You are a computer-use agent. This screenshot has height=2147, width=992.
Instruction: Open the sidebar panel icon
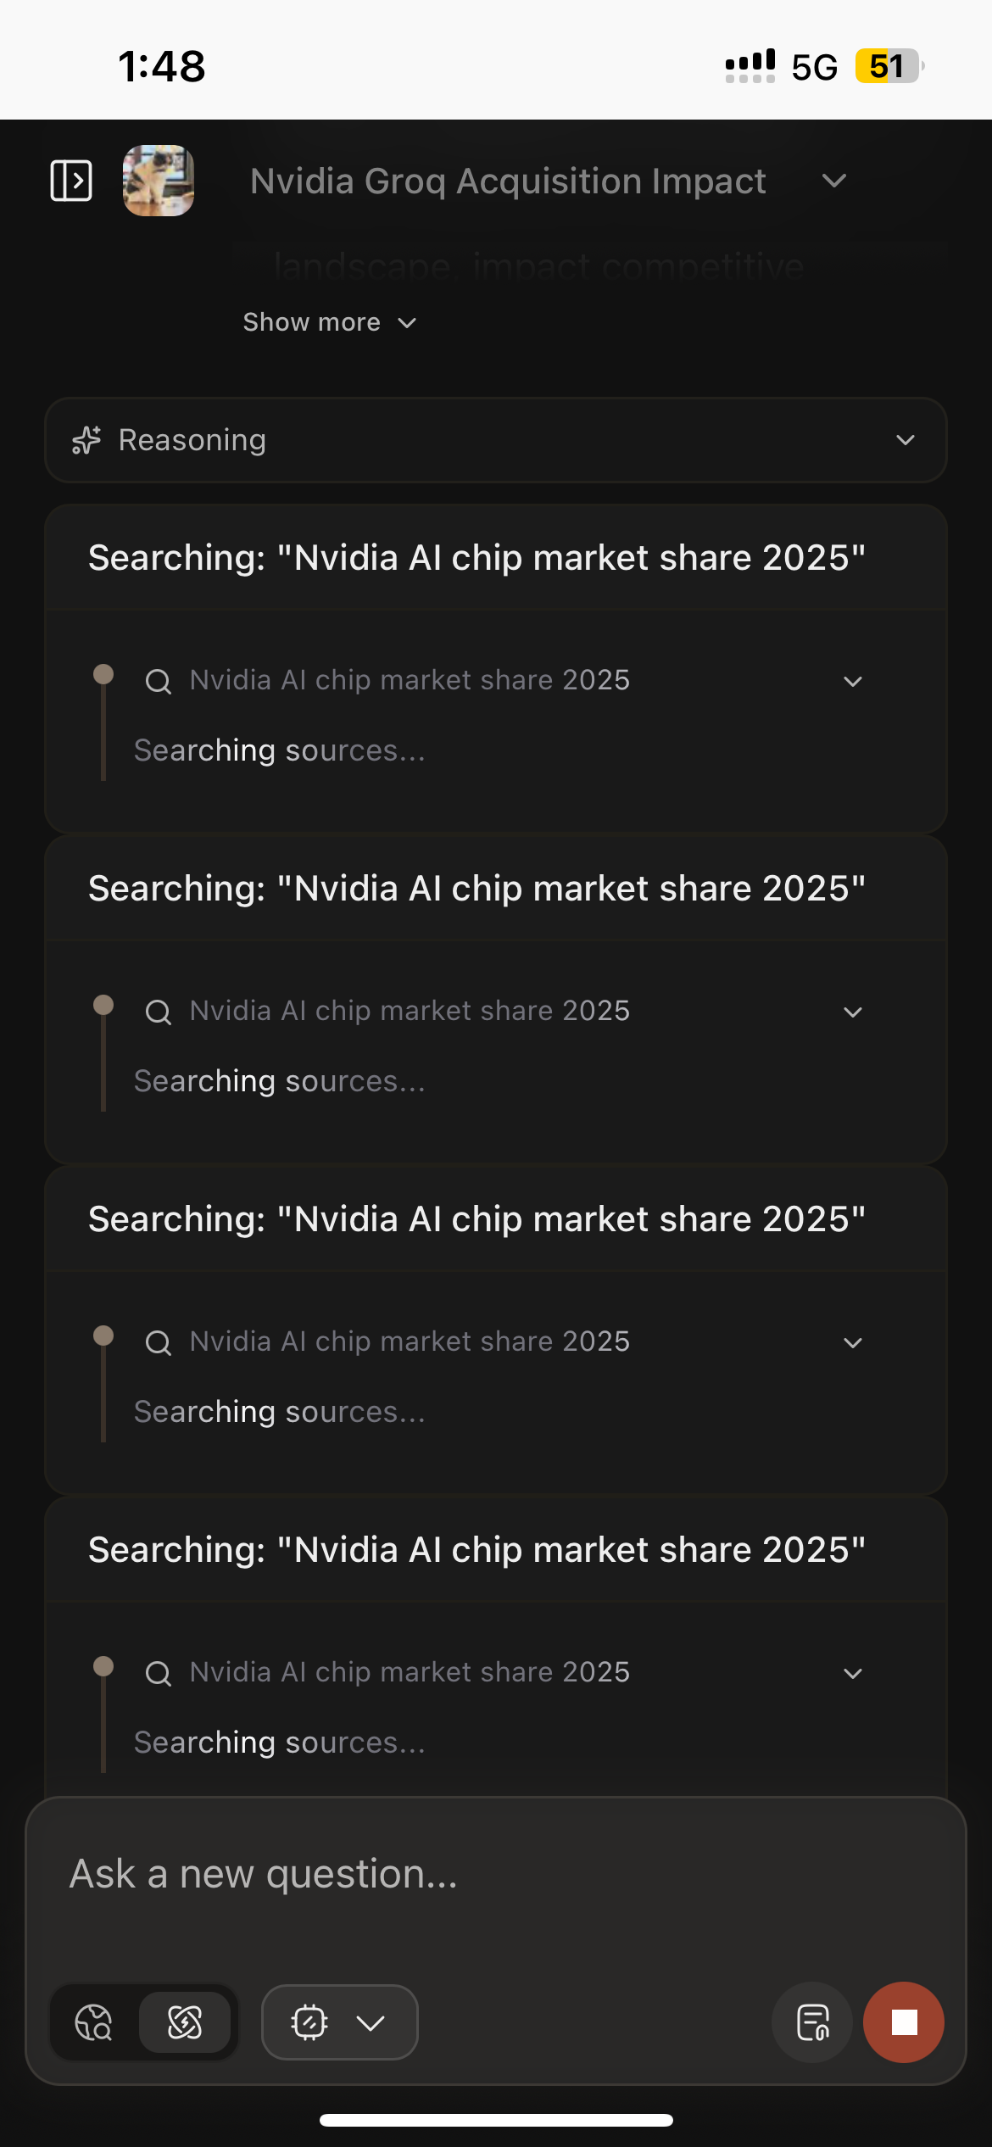point(71,181)
